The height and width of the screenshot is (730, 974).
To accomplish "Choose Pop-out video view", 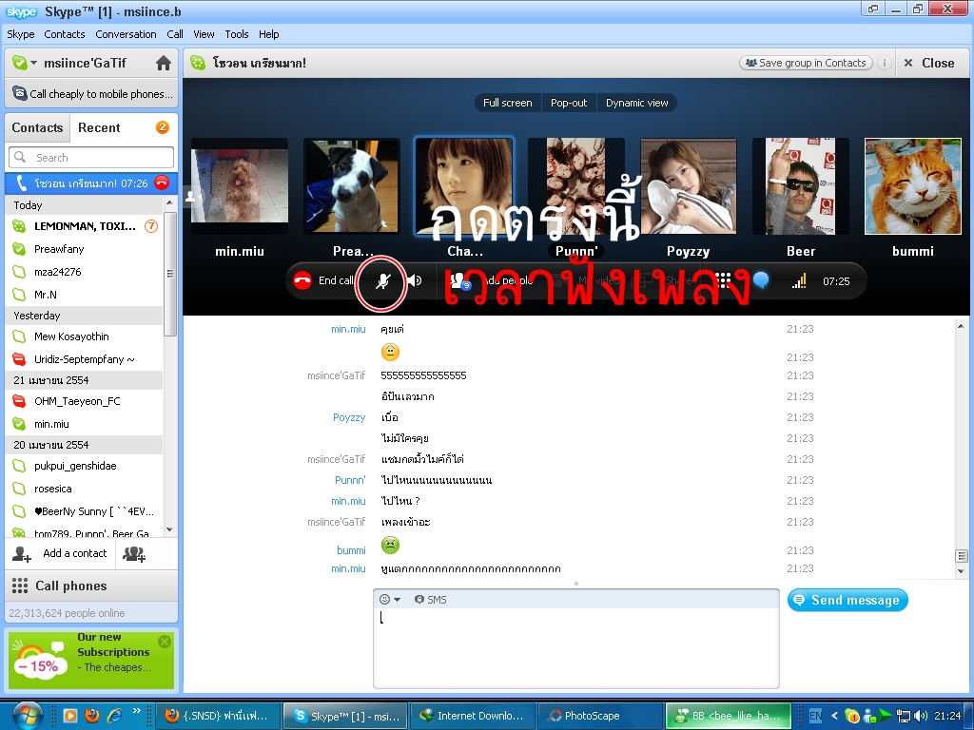I will 569,103.
